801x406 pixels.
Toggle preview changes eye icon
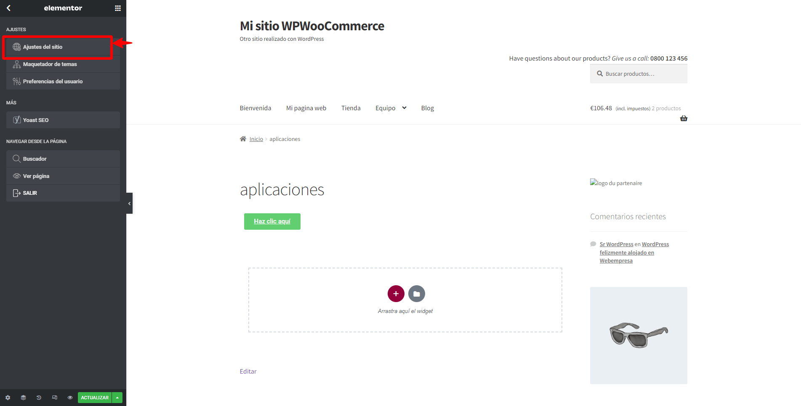pyautogui.click(x=70, y=398)
